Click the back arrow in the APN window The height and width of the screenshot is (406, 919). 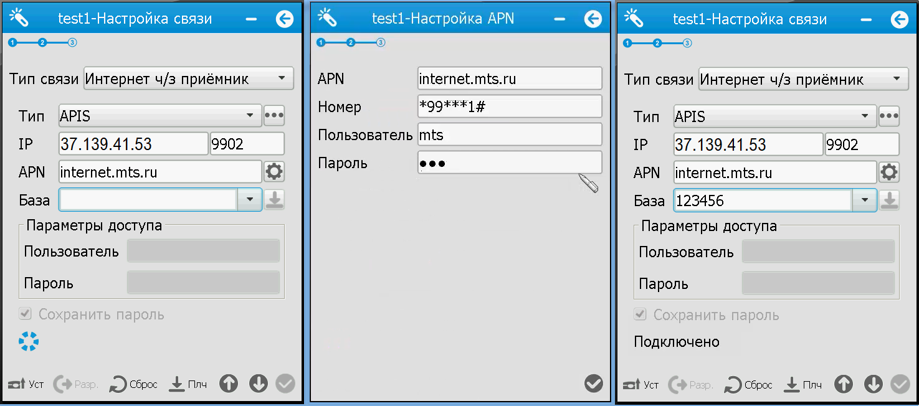point(593,19)
